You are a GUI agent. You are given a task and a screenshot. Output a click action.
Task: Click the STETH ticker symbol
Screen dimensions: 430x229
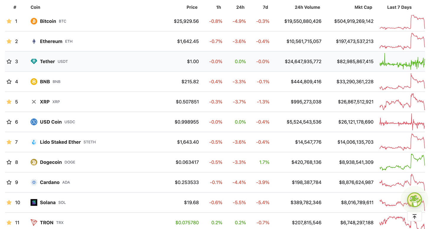click(89, 142)
